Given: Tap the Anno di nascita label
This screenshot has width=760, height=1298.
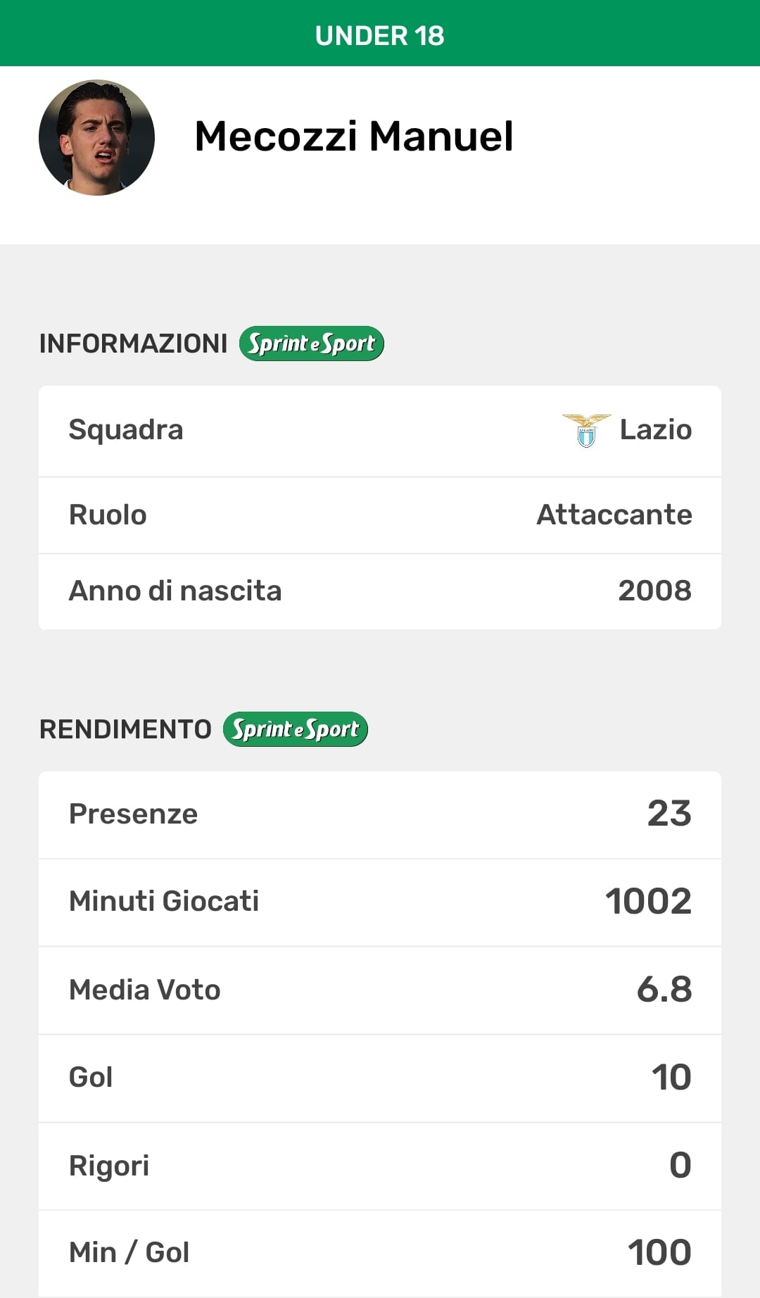Looking at the screenshot, I should pos(175,591).
